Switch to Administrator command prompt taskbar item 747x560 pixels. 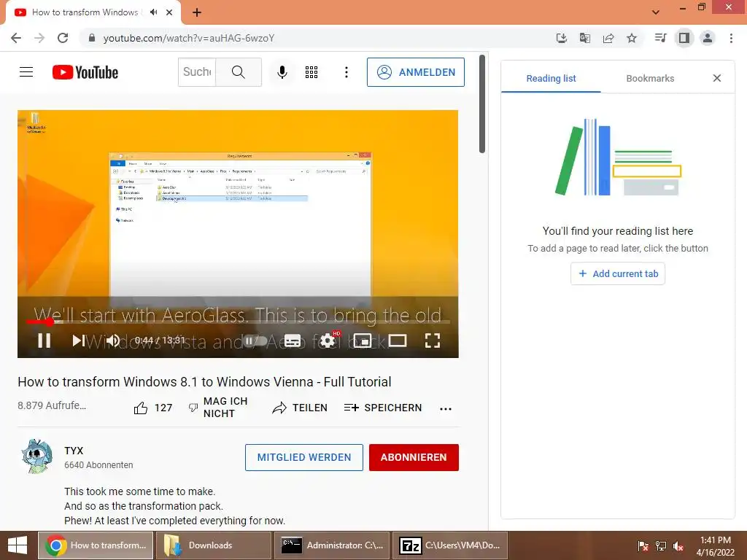click(x=332, y=545)
